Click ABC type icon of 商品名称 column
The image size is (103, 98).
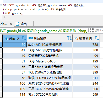31,38
